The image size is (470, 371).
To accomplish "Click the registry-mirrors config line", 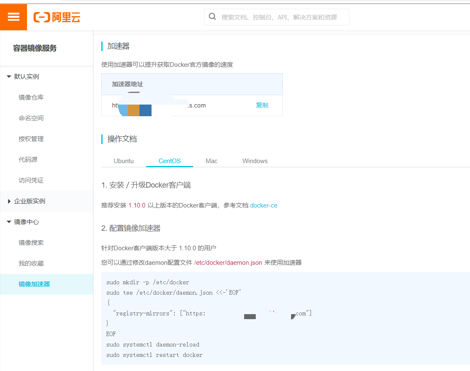I will point(212,313).
